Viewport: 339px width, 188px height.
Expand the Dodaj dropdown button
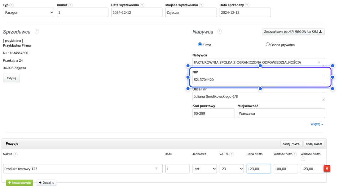pos(46,183)
